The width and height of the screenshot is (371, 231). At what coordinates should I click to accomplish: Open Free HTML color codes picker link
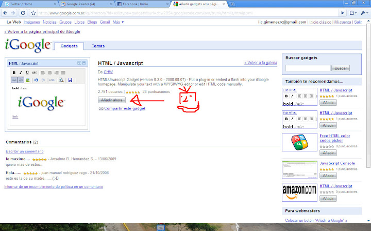click(335, 138)
